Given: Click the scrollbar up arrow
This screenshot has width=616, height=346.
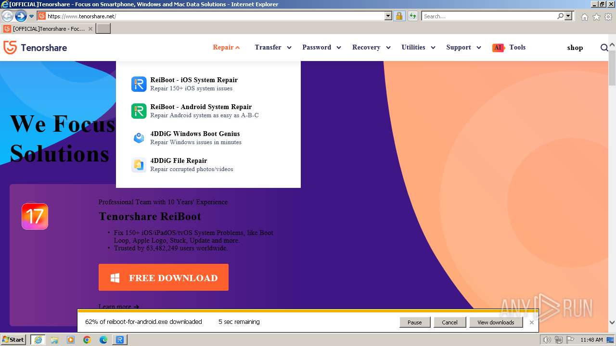Looking at the screenshot, I should [x=612, y=45].
